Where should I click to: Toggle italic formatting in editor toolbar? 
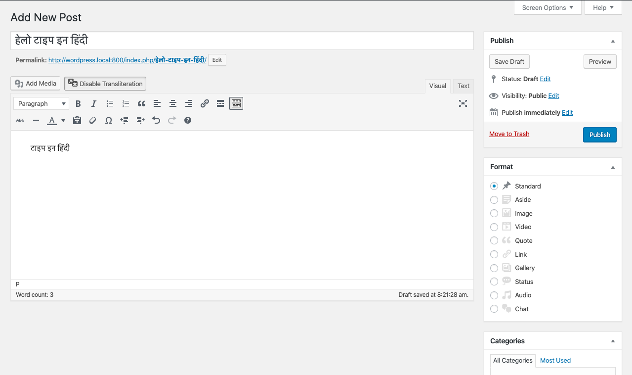click(x=94, y=103)
